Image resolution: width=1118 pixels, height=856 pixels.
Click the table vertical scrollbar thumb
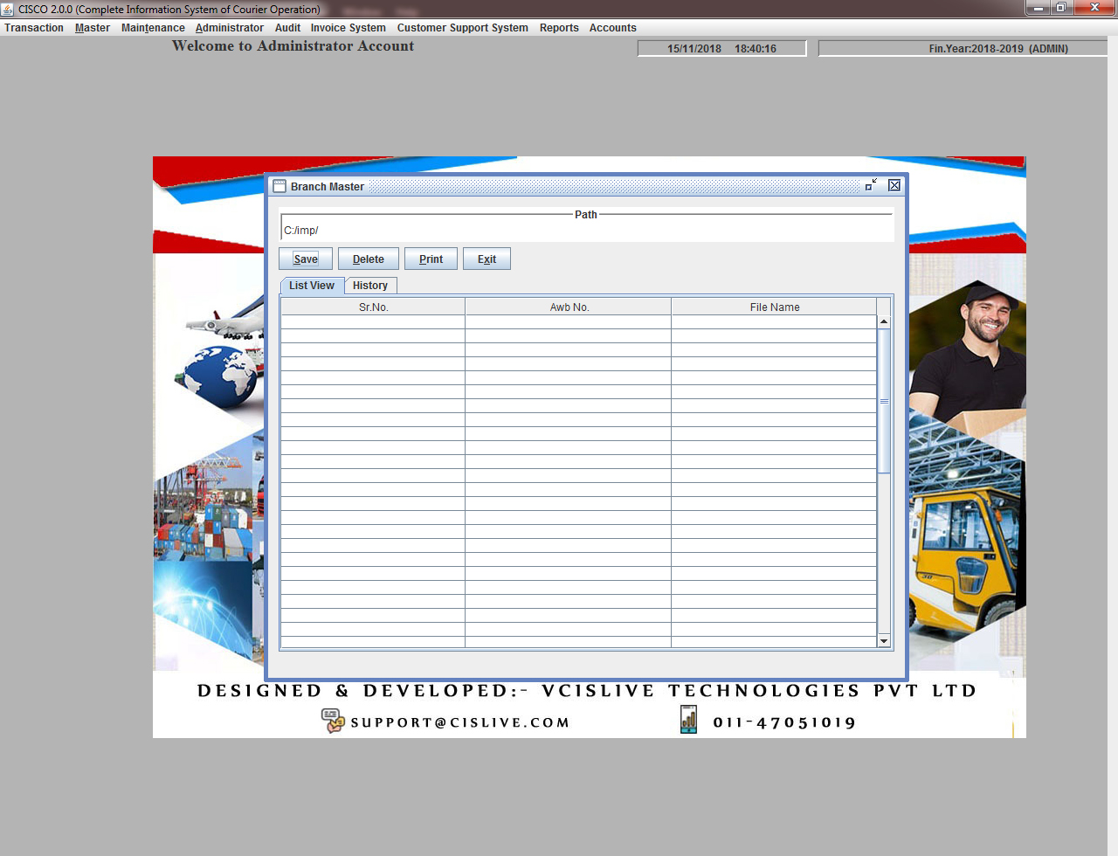click(884, 401)
